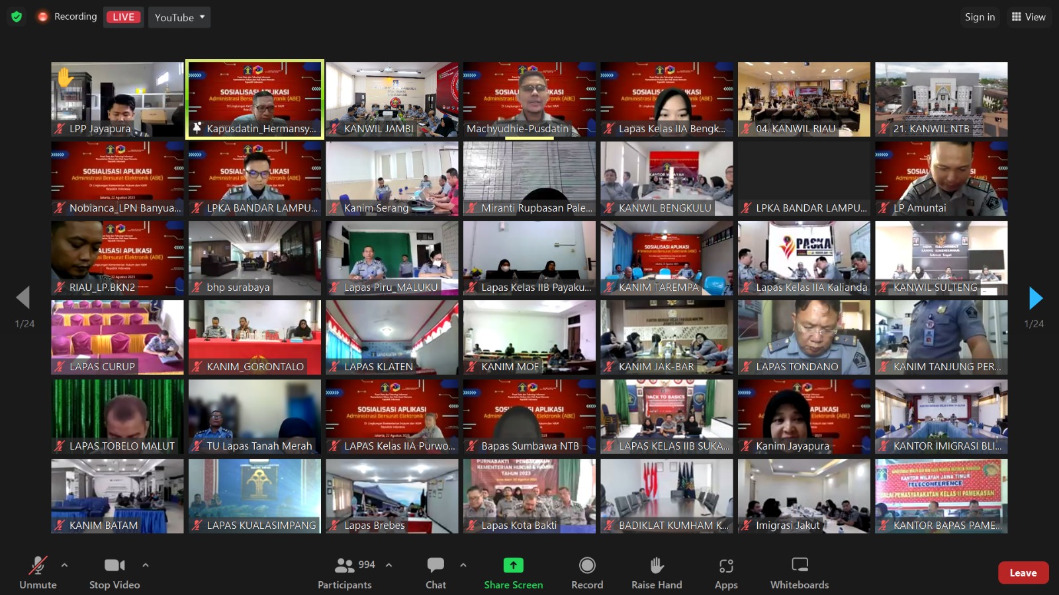Leave the meeting
The width and height of the screenshot is (1059, 595).
pos(1023,573)
